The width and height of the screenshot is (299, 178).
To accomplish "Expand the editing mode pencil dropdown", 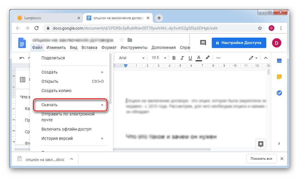I will coord(253,58).
